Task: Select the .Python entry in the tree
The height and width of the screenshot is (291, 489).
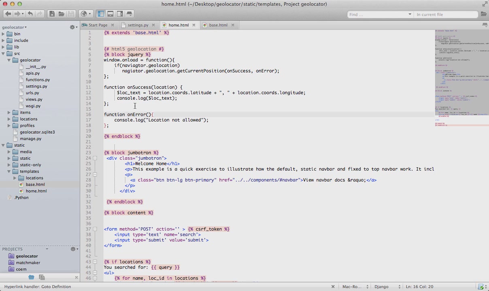Action: [x=21, y=198]
